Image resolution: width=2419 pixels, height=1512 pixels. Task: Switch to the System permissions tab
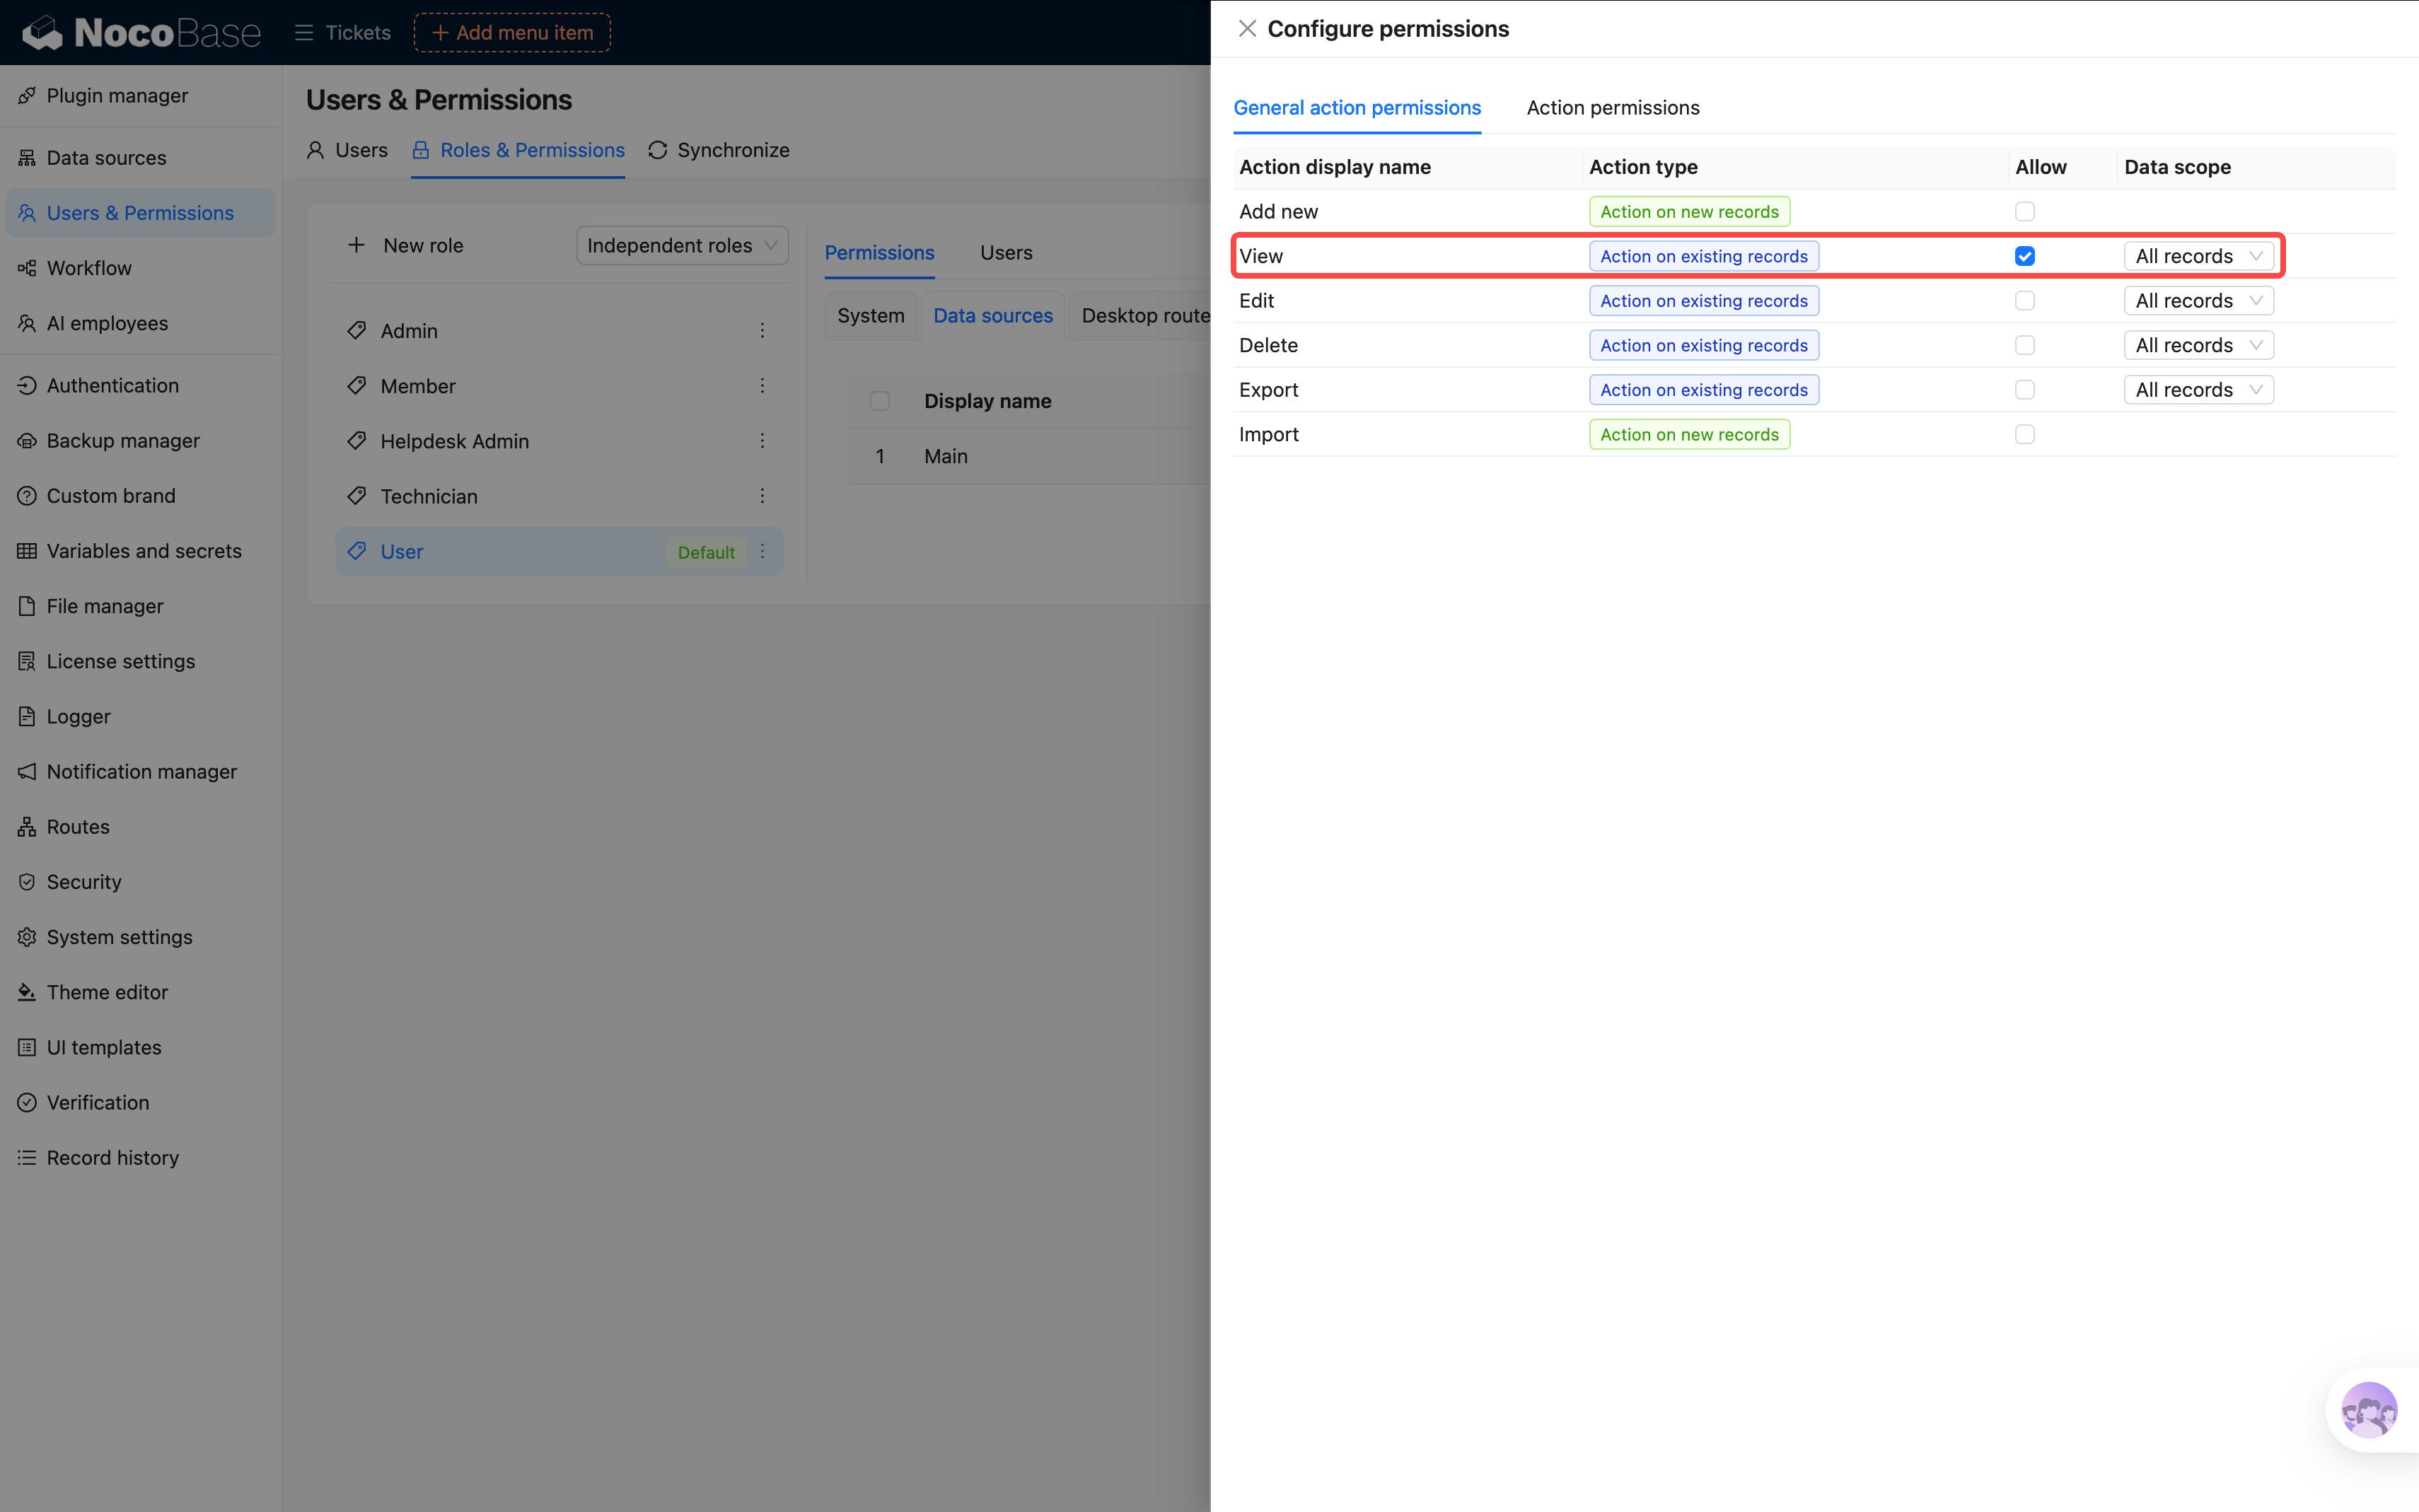[870, 316]
